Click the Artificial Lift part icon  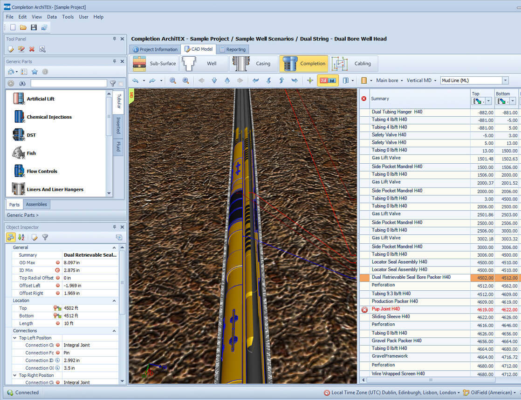[19, 99]
